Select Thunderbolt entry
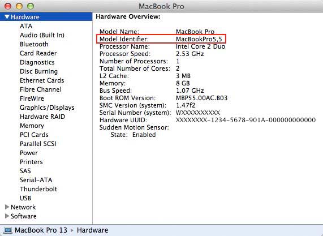This screenshot has width=323, height=236. click(38, 189)
